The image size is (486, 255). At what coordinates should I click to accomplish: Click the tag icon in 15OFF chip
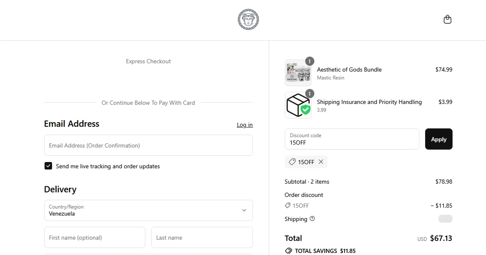pyautogui.click(x=292, y=162)
